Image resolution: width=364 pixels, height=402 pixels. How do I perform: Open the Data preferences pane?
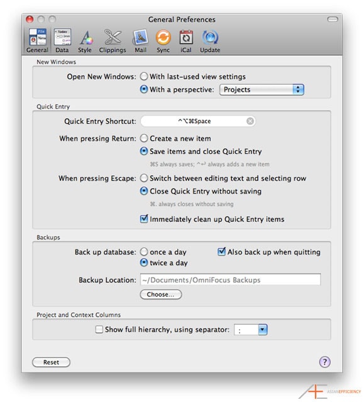point(62,41)
